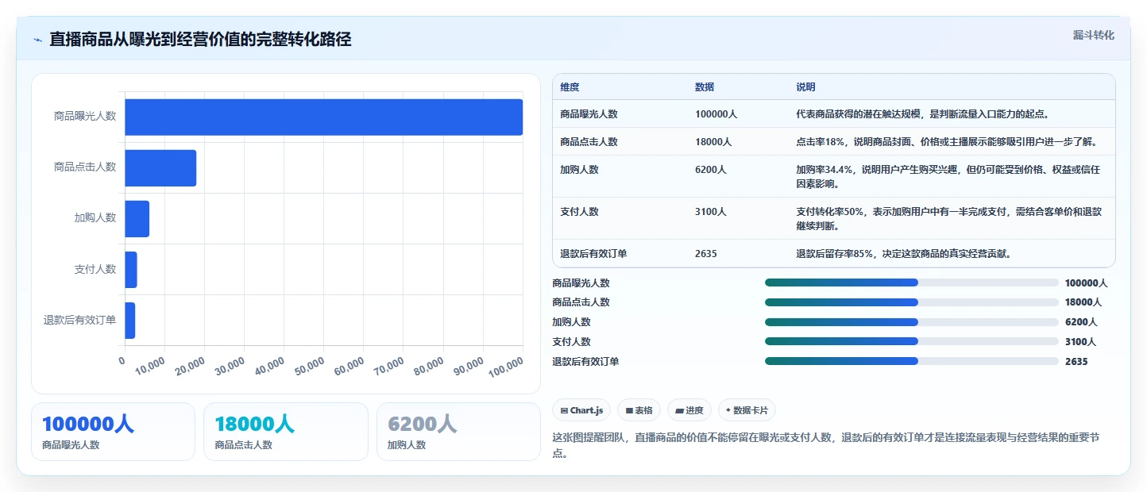Click the 漏斗转化 tag in header

pyautogui.click(x=1093, y=35)
